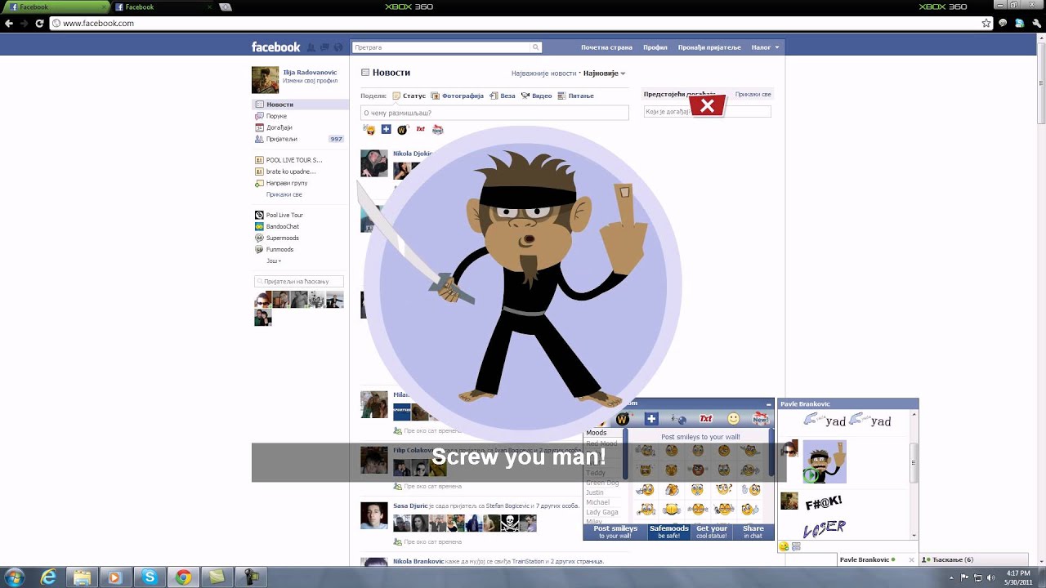The width and height of the screenshot is (1046, 588).
Task: Open Новости in left sidebar
Action: [x=300, y=105]
